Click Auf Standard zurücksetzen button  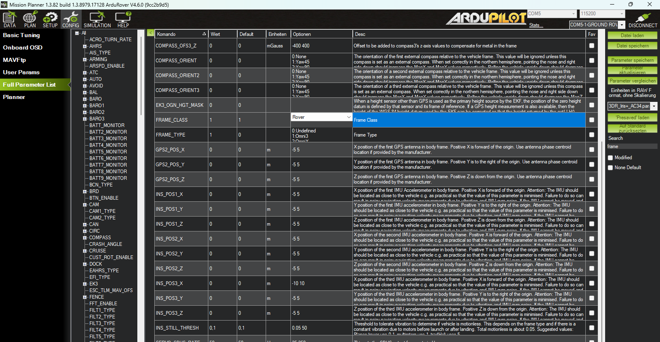[632, 128]
